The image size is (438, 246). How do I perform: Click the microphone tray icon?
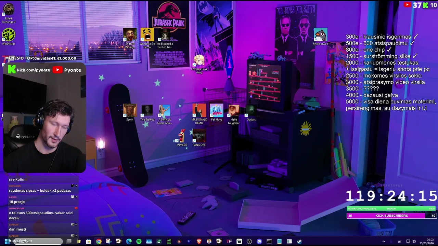[391, 242]
